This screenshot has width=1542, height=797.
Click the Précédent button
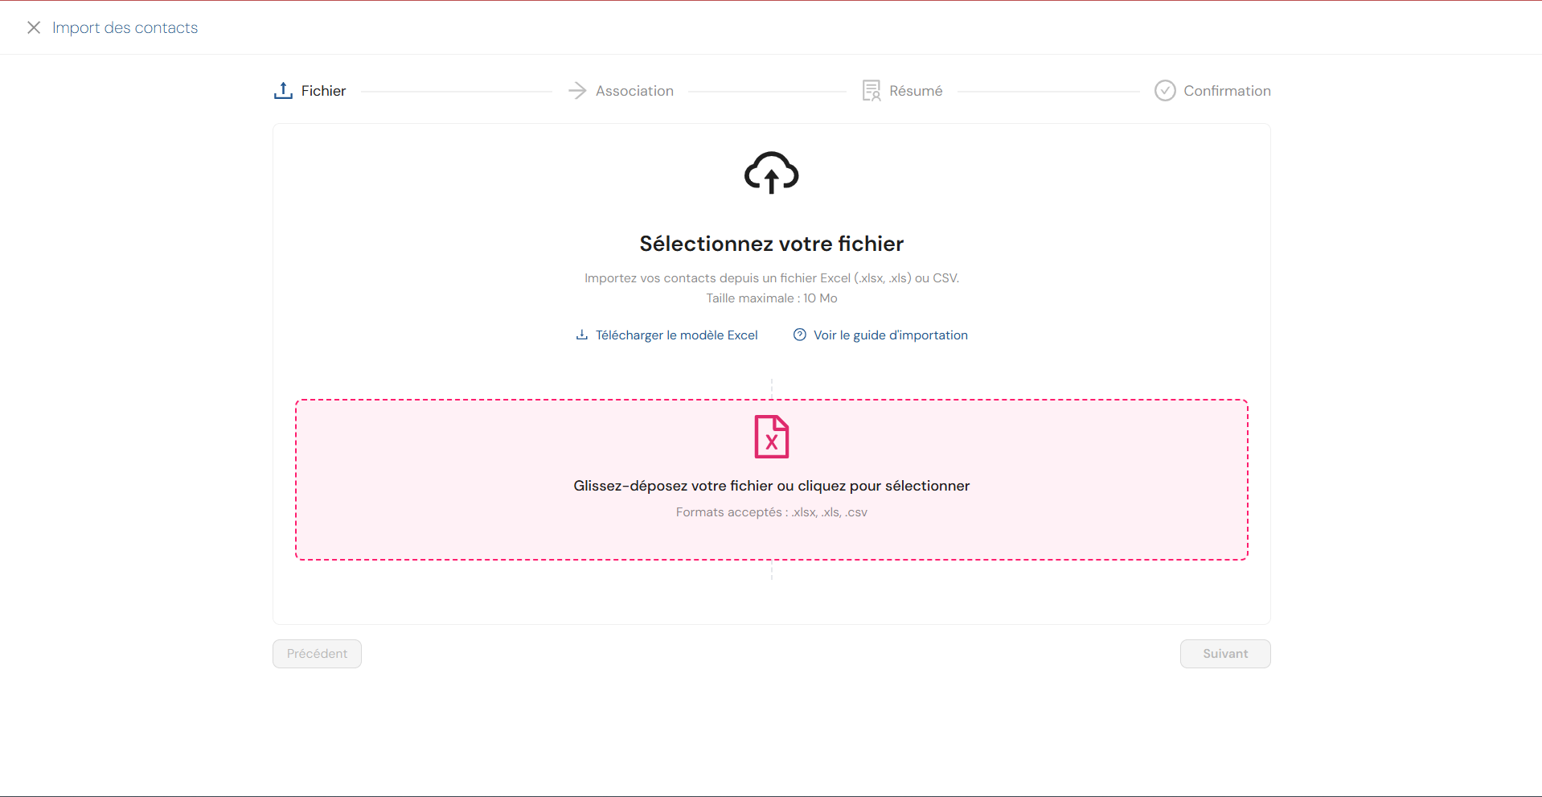pos(317,654)
